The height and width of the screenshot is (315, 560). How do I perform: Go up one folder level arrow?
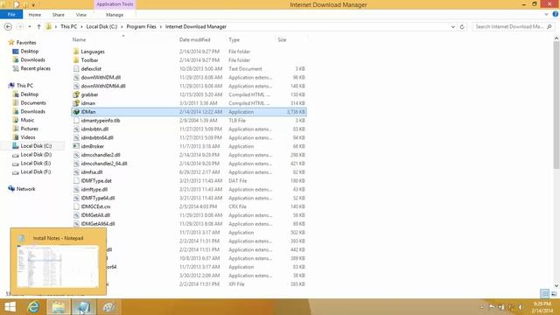coord(38,26)
